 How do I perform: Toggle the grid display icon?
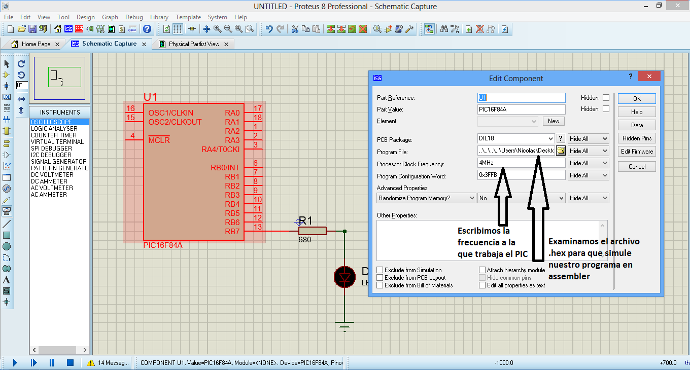(x=178, y=29)
